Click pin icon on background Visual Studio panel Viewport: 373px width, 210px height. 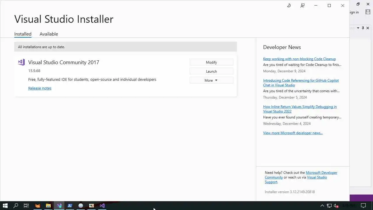363,28
